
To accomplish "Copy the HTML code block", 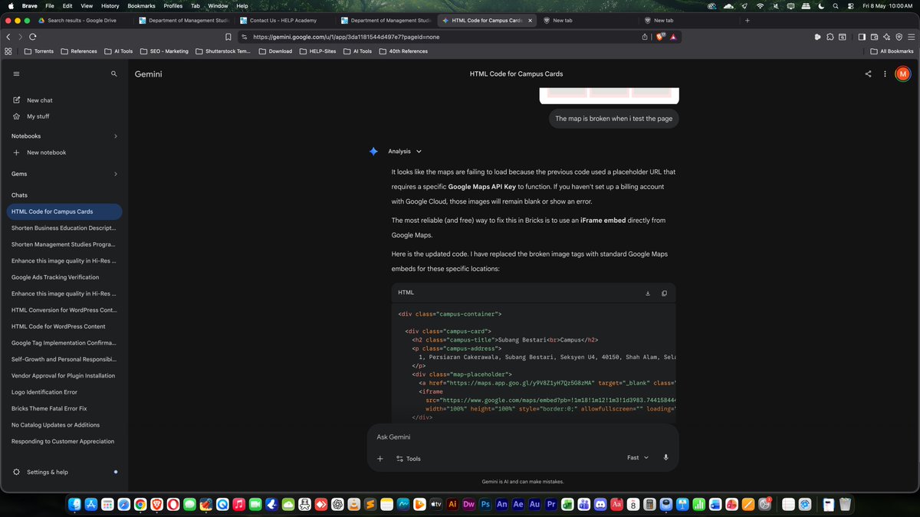I will pos(664,293).
